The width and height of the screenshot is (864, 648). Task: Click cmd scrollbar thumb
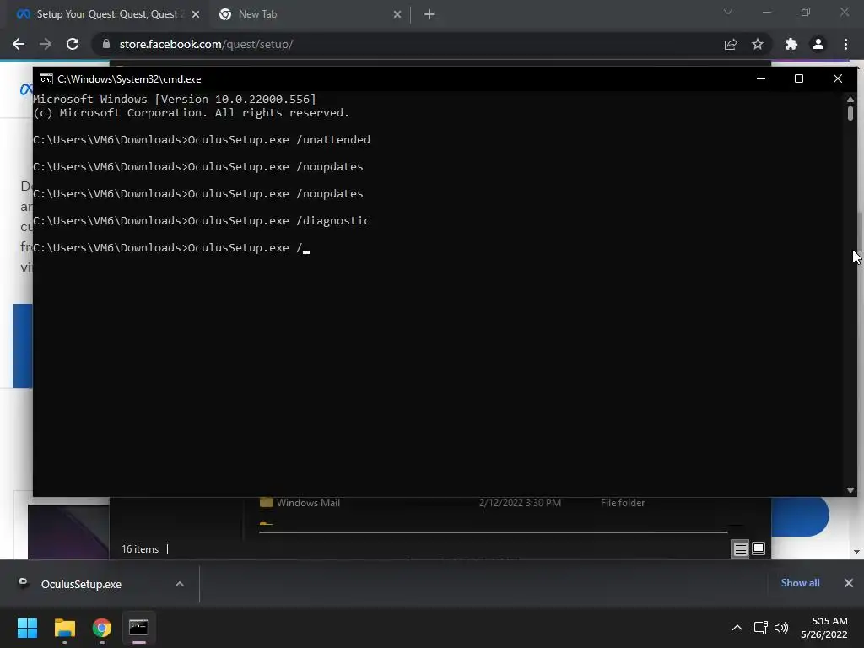[850, 113]
